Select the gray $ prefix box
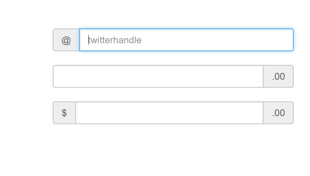The width and height of the screenshot is (310, 176). click(64, 113)
